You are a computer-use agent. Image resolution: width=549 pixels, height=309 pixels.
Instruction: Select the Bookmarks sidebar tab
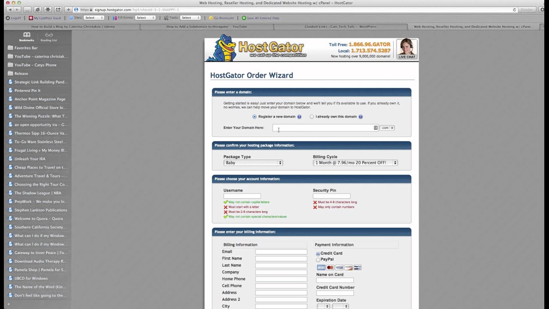27,37
